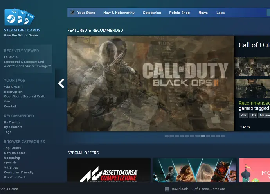This screenshot has width=270, height=194.
Task: Click the Downloads icon in bottom bar
Action: 167,189
